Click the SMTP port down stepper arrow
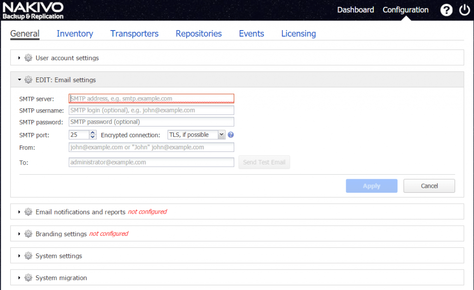Viewport: 474px width, 290px height. coord(92,137)
